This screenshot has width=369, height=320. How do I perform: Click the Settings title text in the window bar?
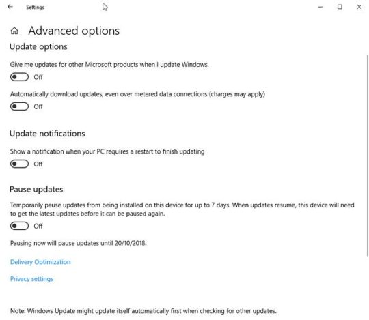[x=35, y=8]
